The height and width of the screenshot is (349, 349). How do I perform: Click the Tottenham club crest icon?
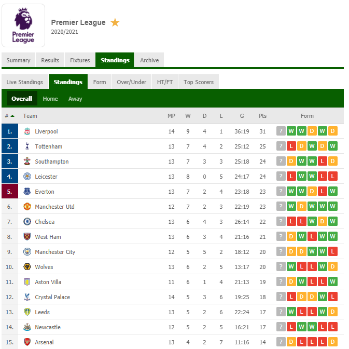tap(27, 146)
